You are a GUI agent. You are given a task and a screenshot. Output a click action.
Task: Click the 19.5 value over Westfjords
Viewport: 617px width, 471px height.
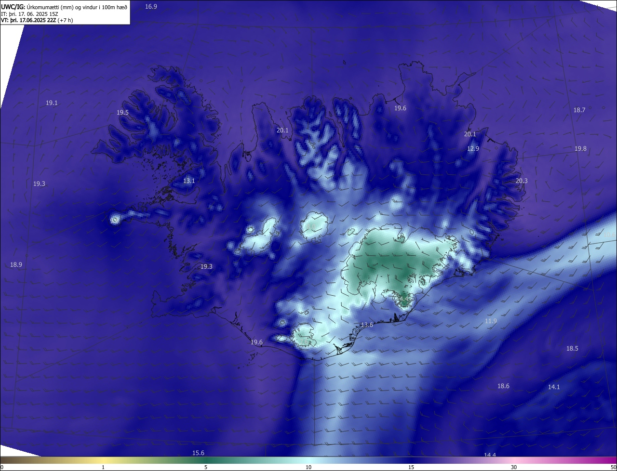tap(122, 112)
